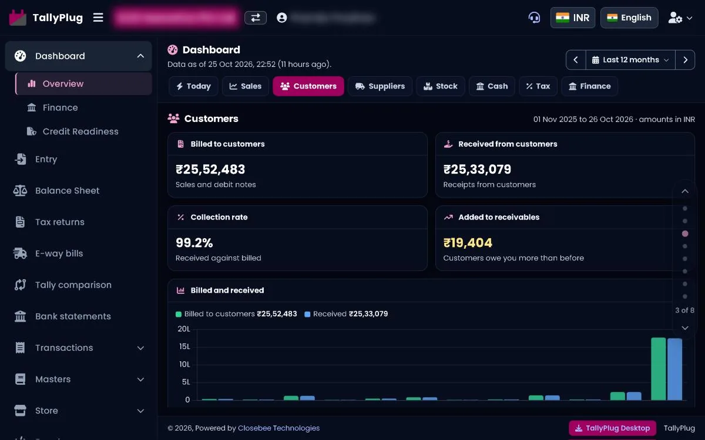705x440 pixels.
Task: Open the blurred user profile icon
Action: pos(282,18)
